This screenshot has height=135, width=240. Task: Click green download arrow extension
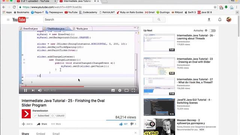[x=226, y=7]
